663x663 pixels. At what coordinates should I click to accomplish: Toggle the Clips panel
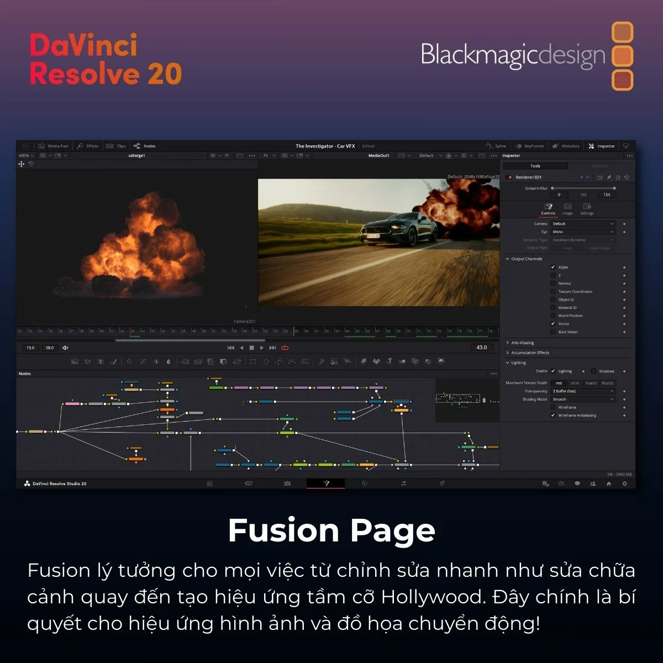point(116,146)
